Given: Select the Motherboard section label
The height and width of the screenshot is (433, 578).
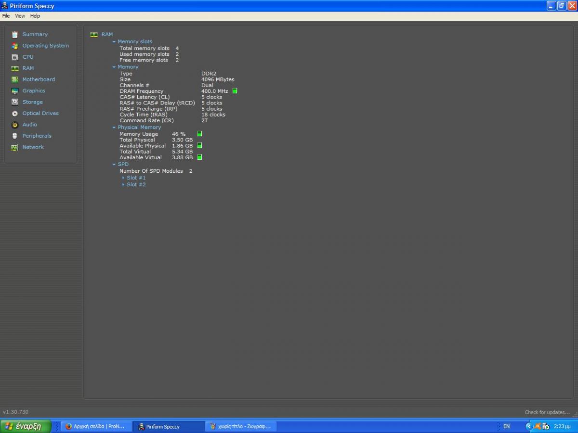Looking at the screenshot, I should click(39, 79).
